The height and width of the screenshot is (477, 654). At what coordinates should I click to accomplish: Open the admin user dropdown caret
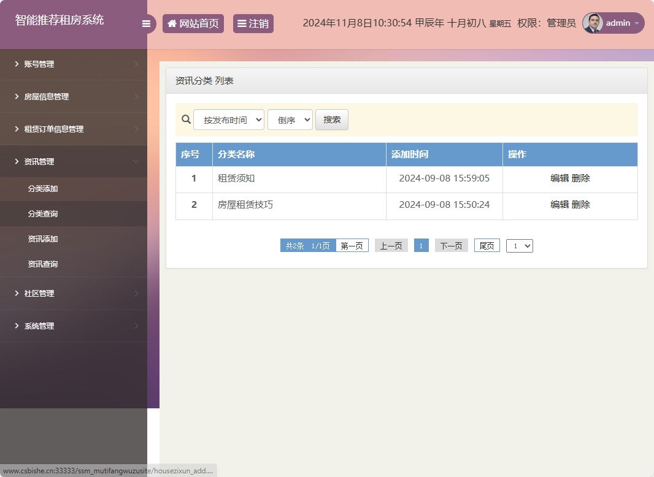point(637,23)
